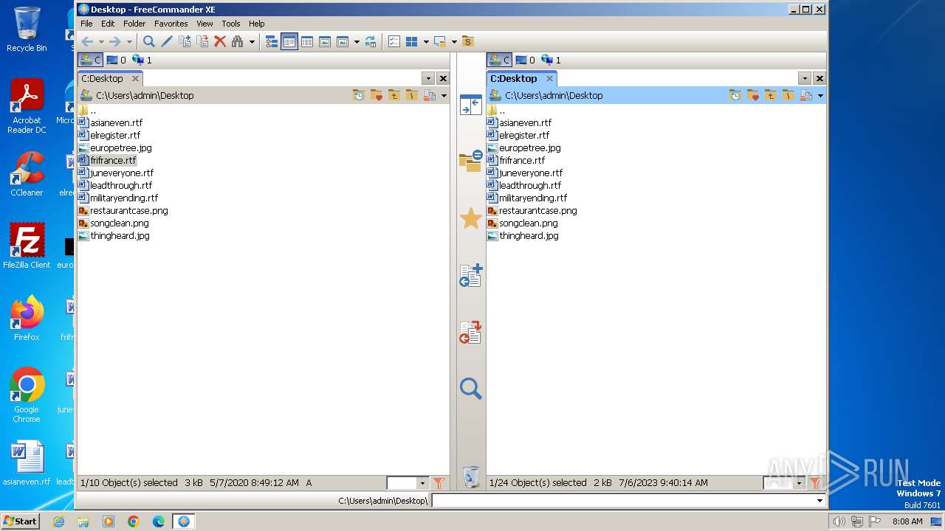Click the splitter Synchronize folders icon

tap(470, 161)
